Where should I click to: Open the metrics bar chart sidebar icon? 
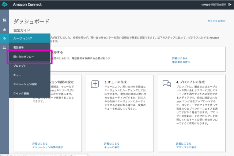4,29
